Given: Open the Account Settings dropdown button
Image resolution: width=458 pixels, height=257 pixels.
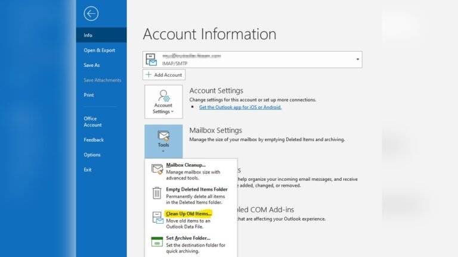Looking at the screenshot, I should point(163,102).
